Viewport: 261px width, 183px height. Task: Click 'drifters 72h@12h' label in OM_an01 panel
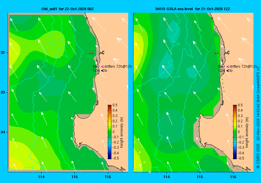click(x=118, y=67)
